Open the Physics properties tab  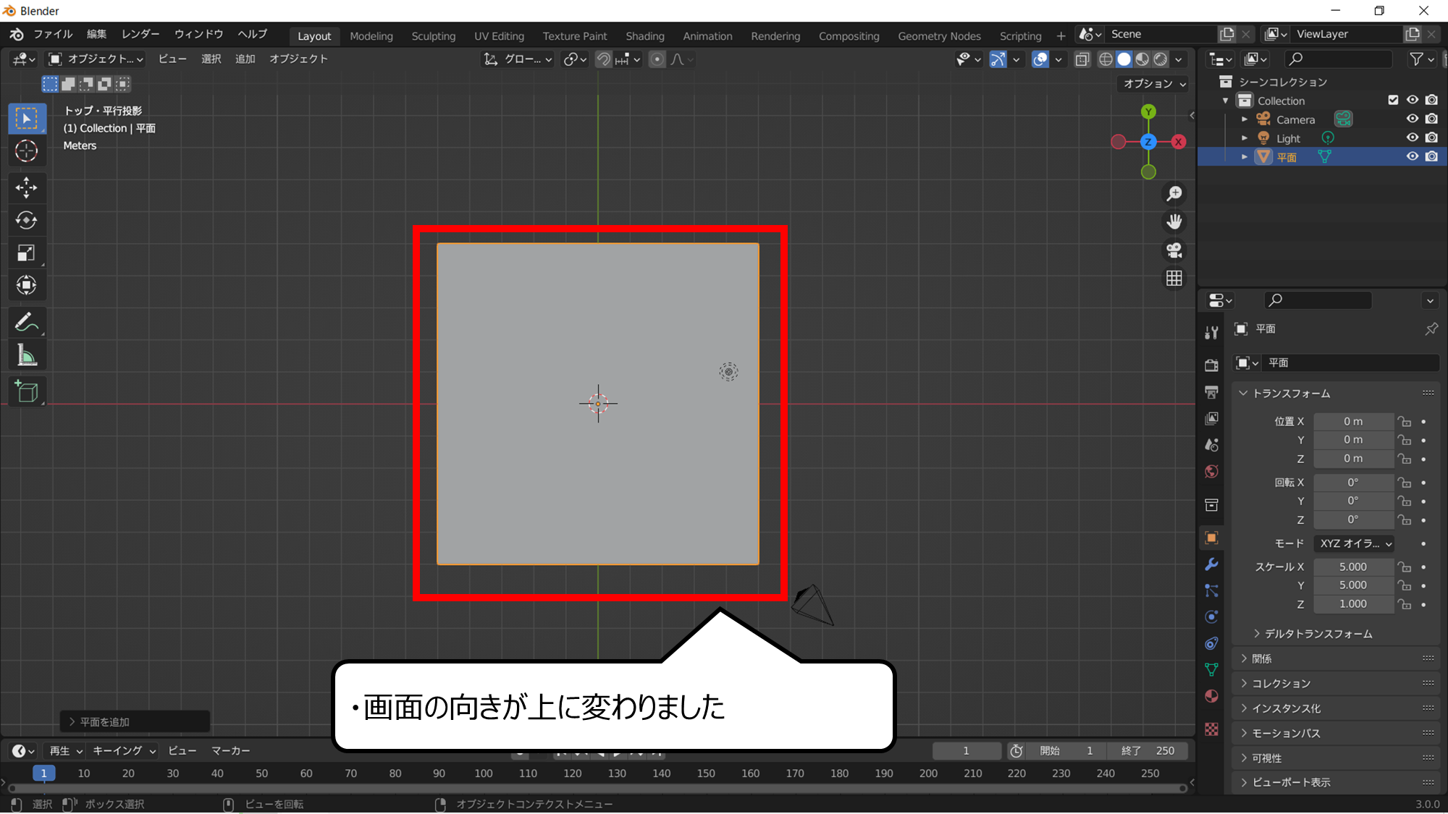point(1211,616)
